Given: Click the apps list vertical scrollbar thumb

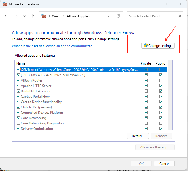Looking at the screenshot, I should pos(170,68).
